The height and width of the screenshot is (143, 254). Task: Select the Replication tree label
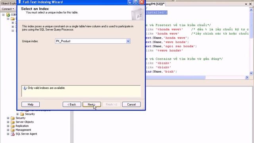[x=22, y=126]
